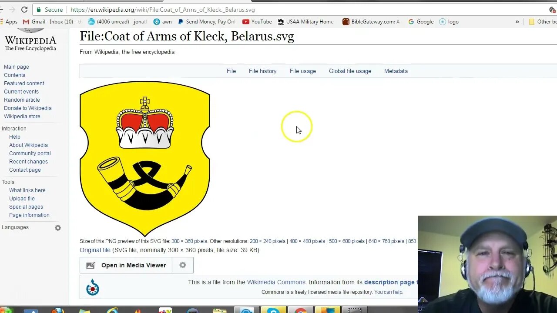Click the You can help link
Screen dimensions: 557x313
point(388,292)
